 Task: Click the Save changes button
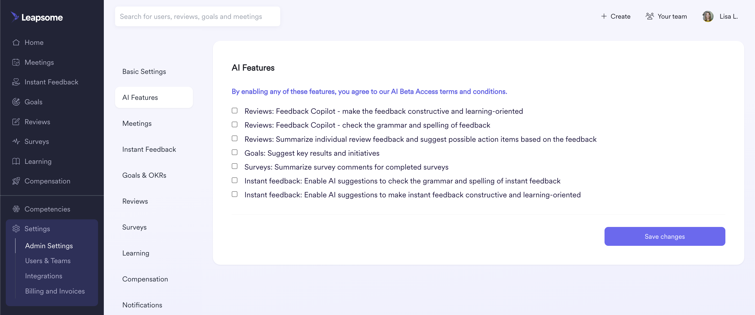(665, 236)
